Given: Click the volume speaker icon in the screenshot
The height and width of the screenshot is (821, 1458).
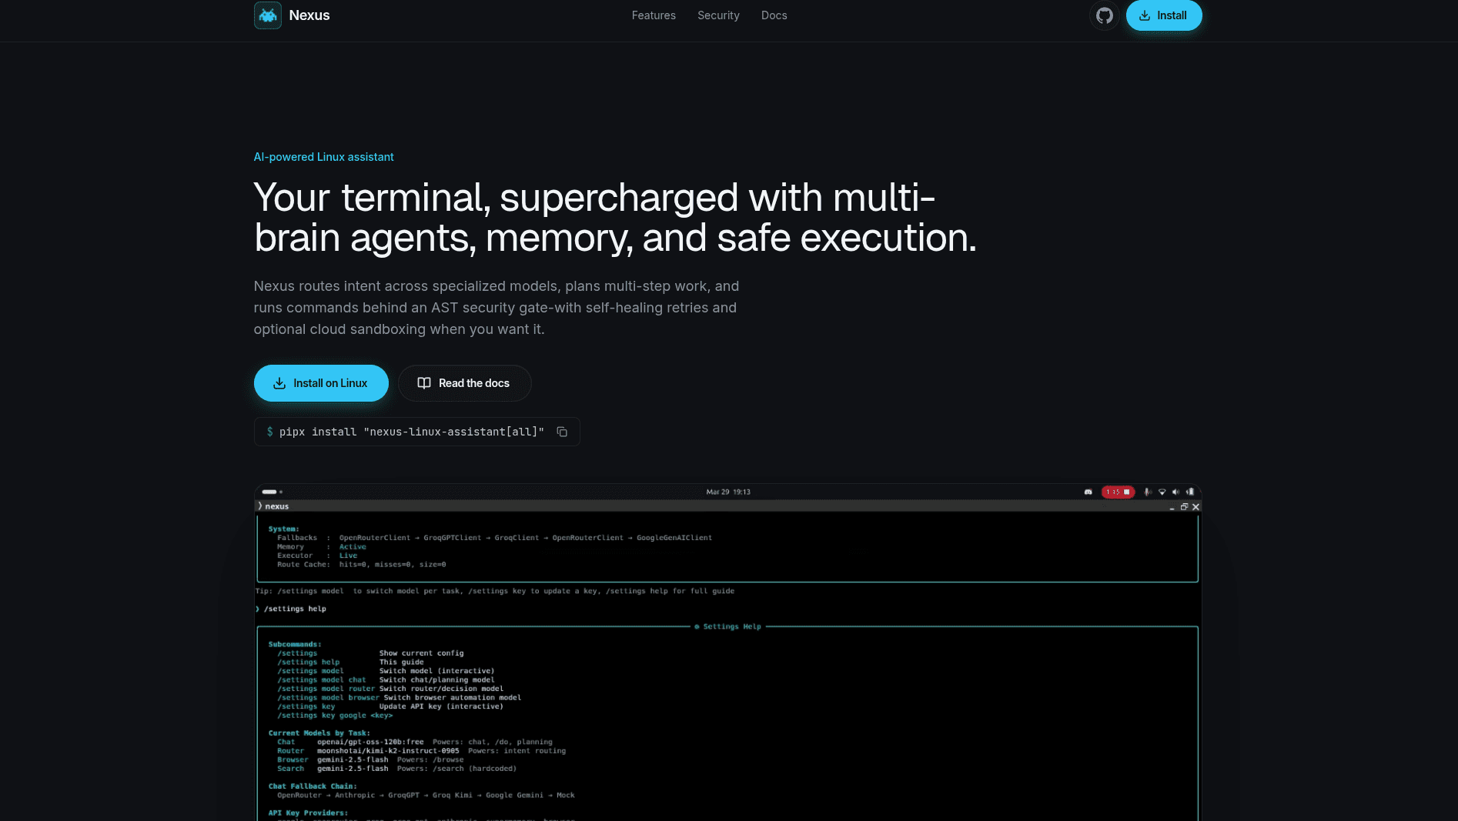Looking at the screenshot, I should click(x=1175, y=492).
